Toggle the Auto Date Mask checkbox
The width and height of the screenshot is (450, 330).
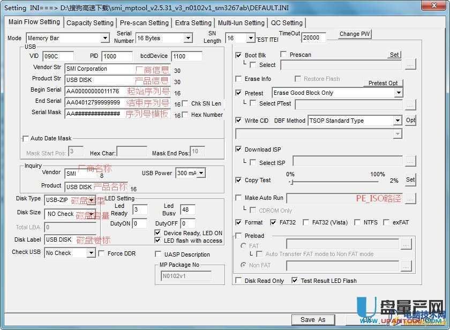(x=25, y=139)
